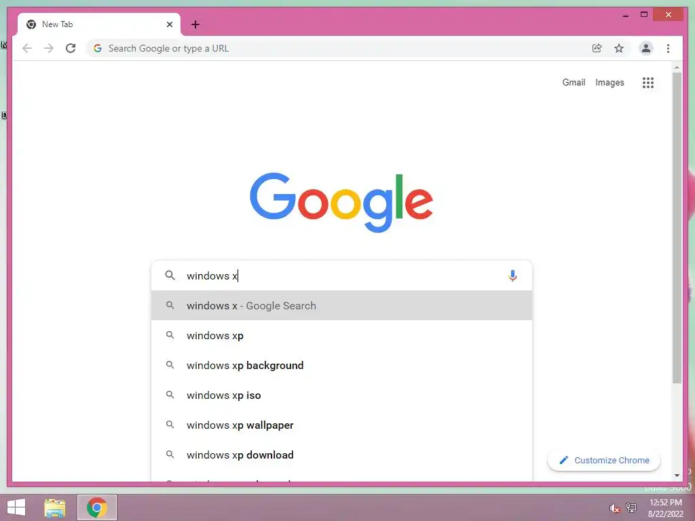Click the muted volume icon in the tray
695x521 pixels.
(x=614, y=508)
